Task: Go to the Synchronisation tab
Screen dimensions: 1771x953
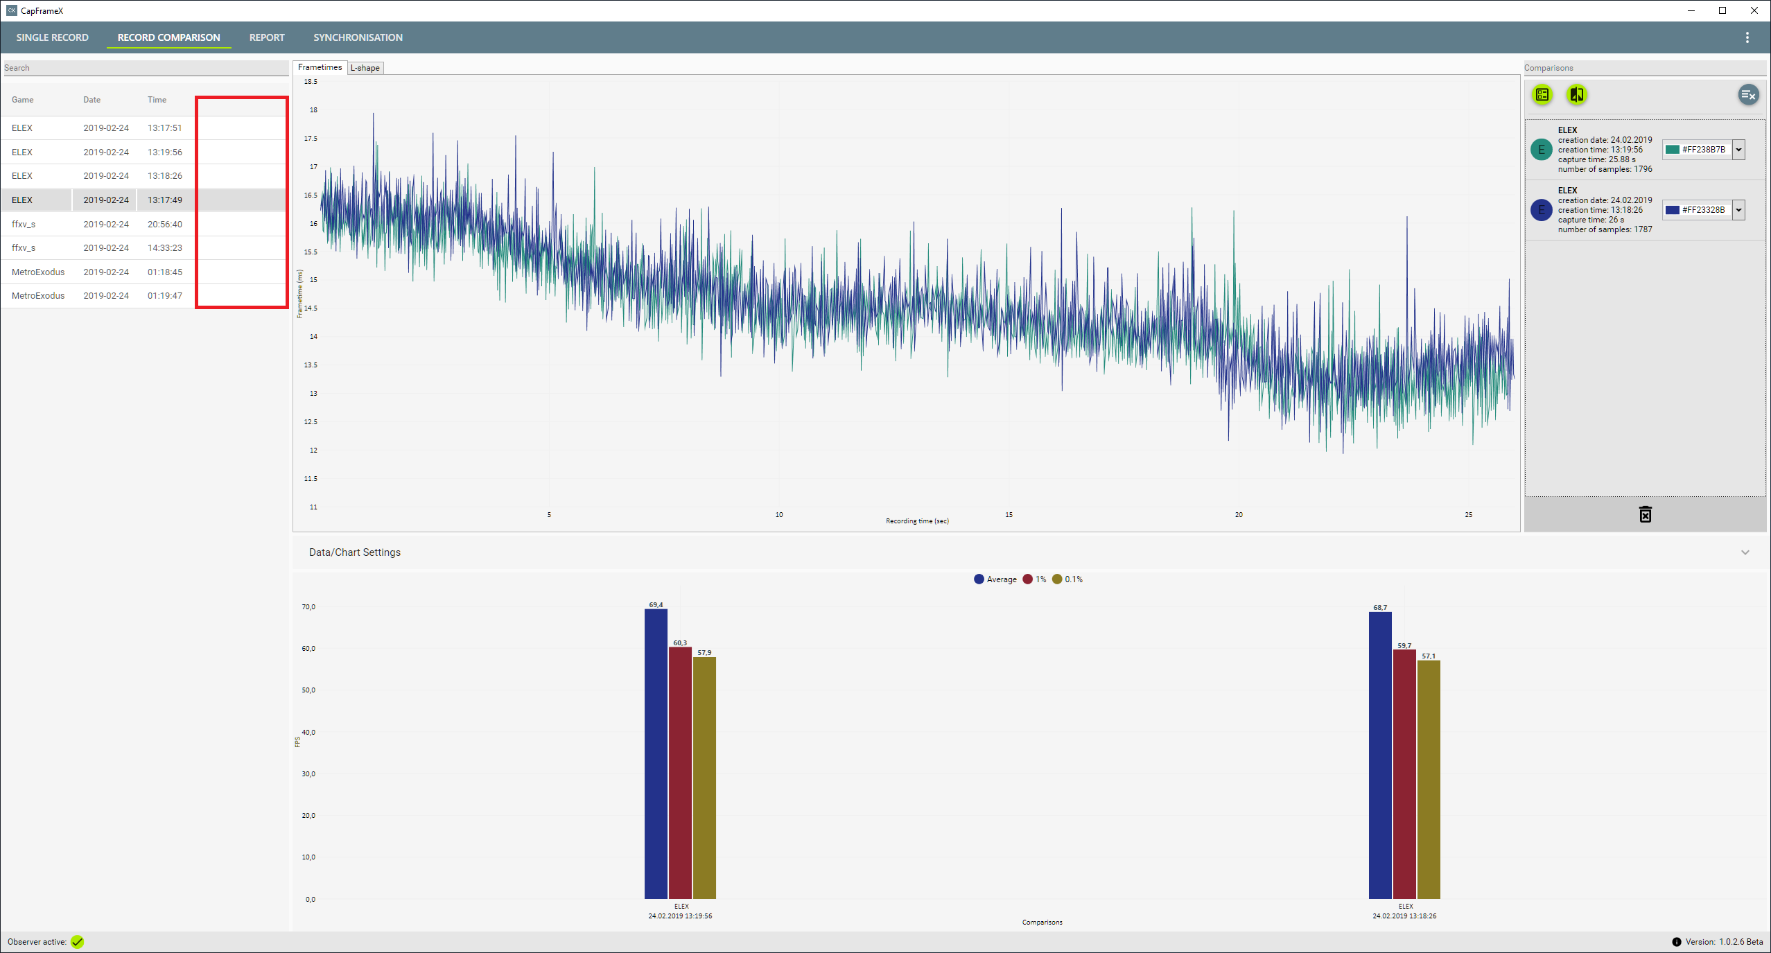Action: pyautogui.click(x=358, y=37)
